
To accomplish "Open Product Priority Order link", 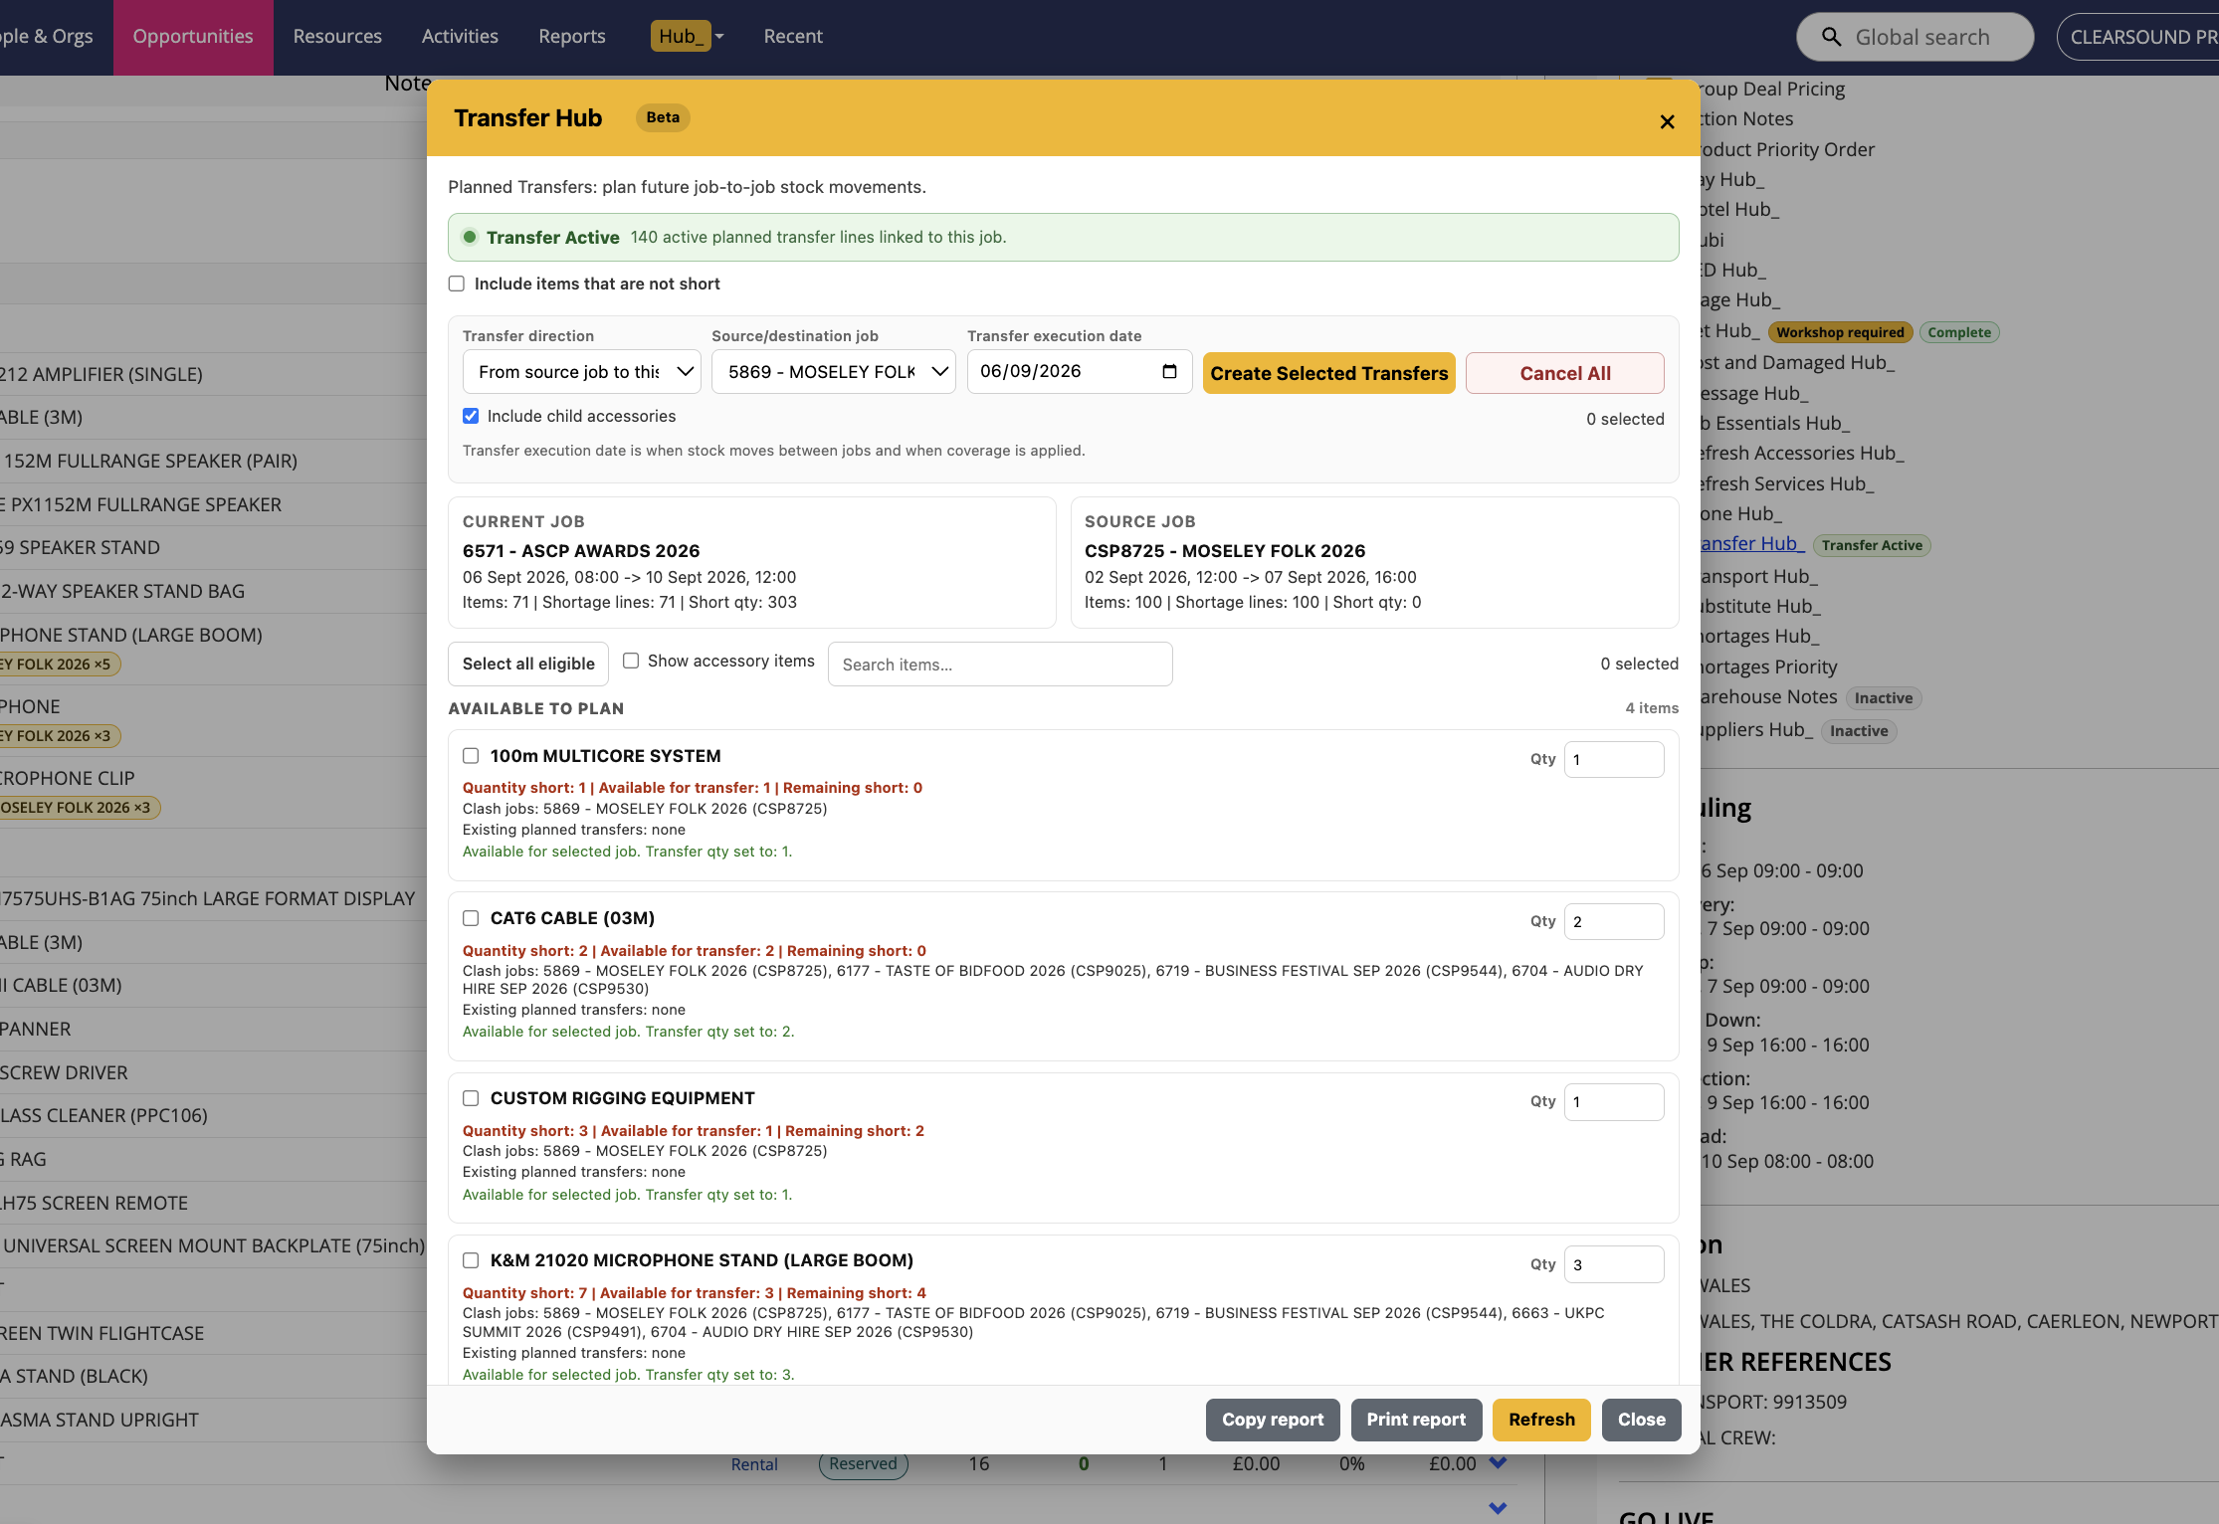I will click(x=1787, y=149).
